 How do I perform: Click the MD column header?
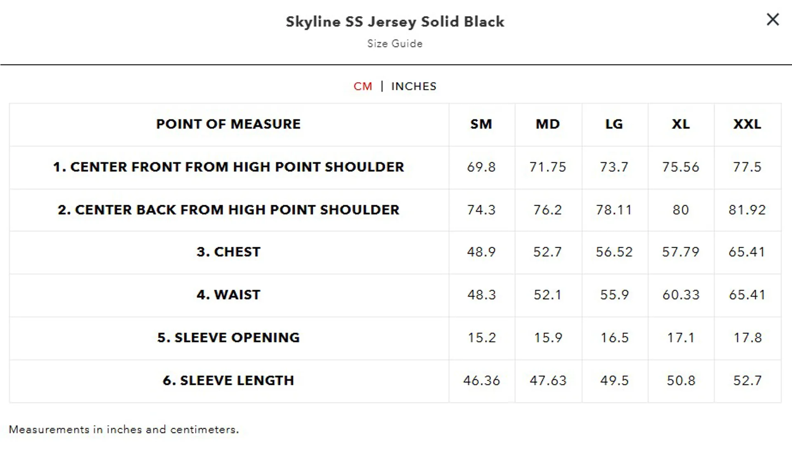[x=548, y=124]
